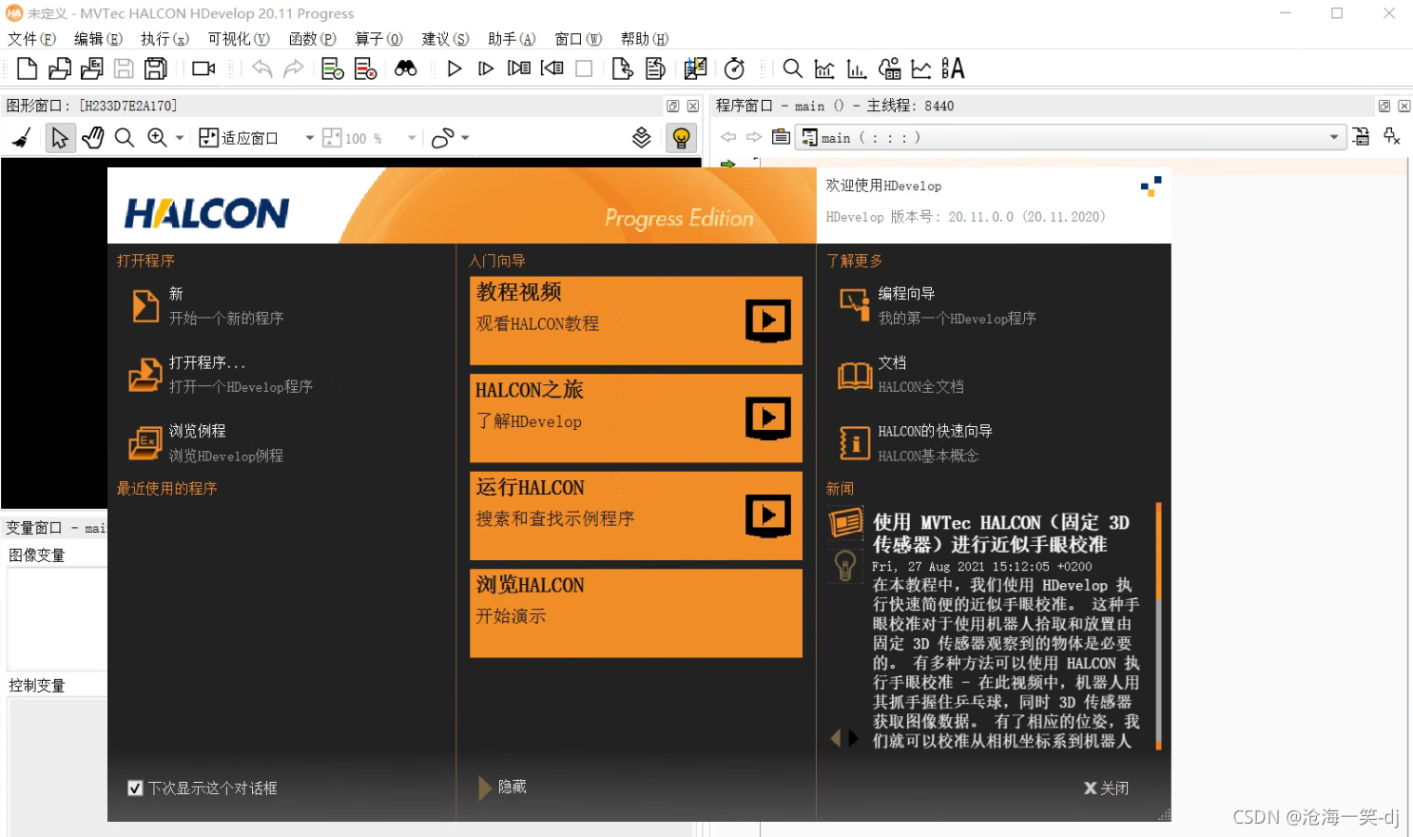Viewport: 1413px width, 837px height.
Task: Open the 运行HALCON tile
Action: (636, 516)
